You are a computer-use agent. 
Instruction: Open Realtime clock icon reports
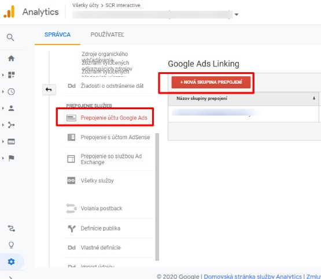(x=11, y=92)
